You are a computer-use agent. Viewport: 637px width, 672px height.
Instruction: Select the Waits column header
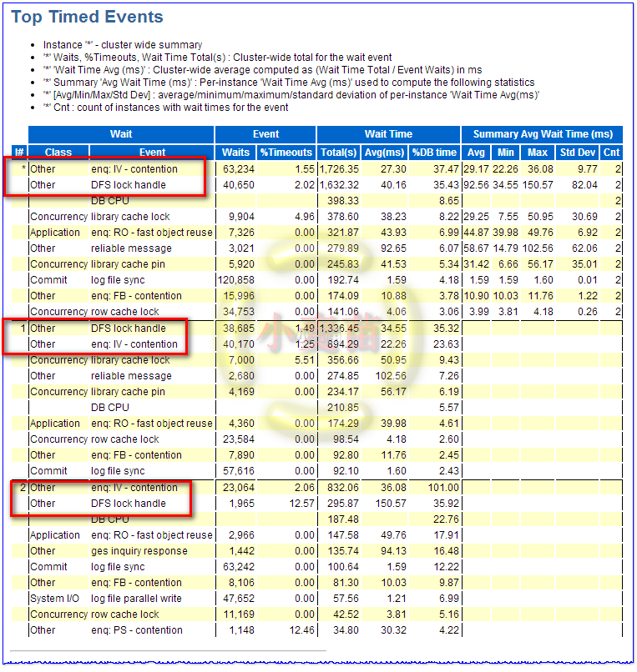point(235,153)
